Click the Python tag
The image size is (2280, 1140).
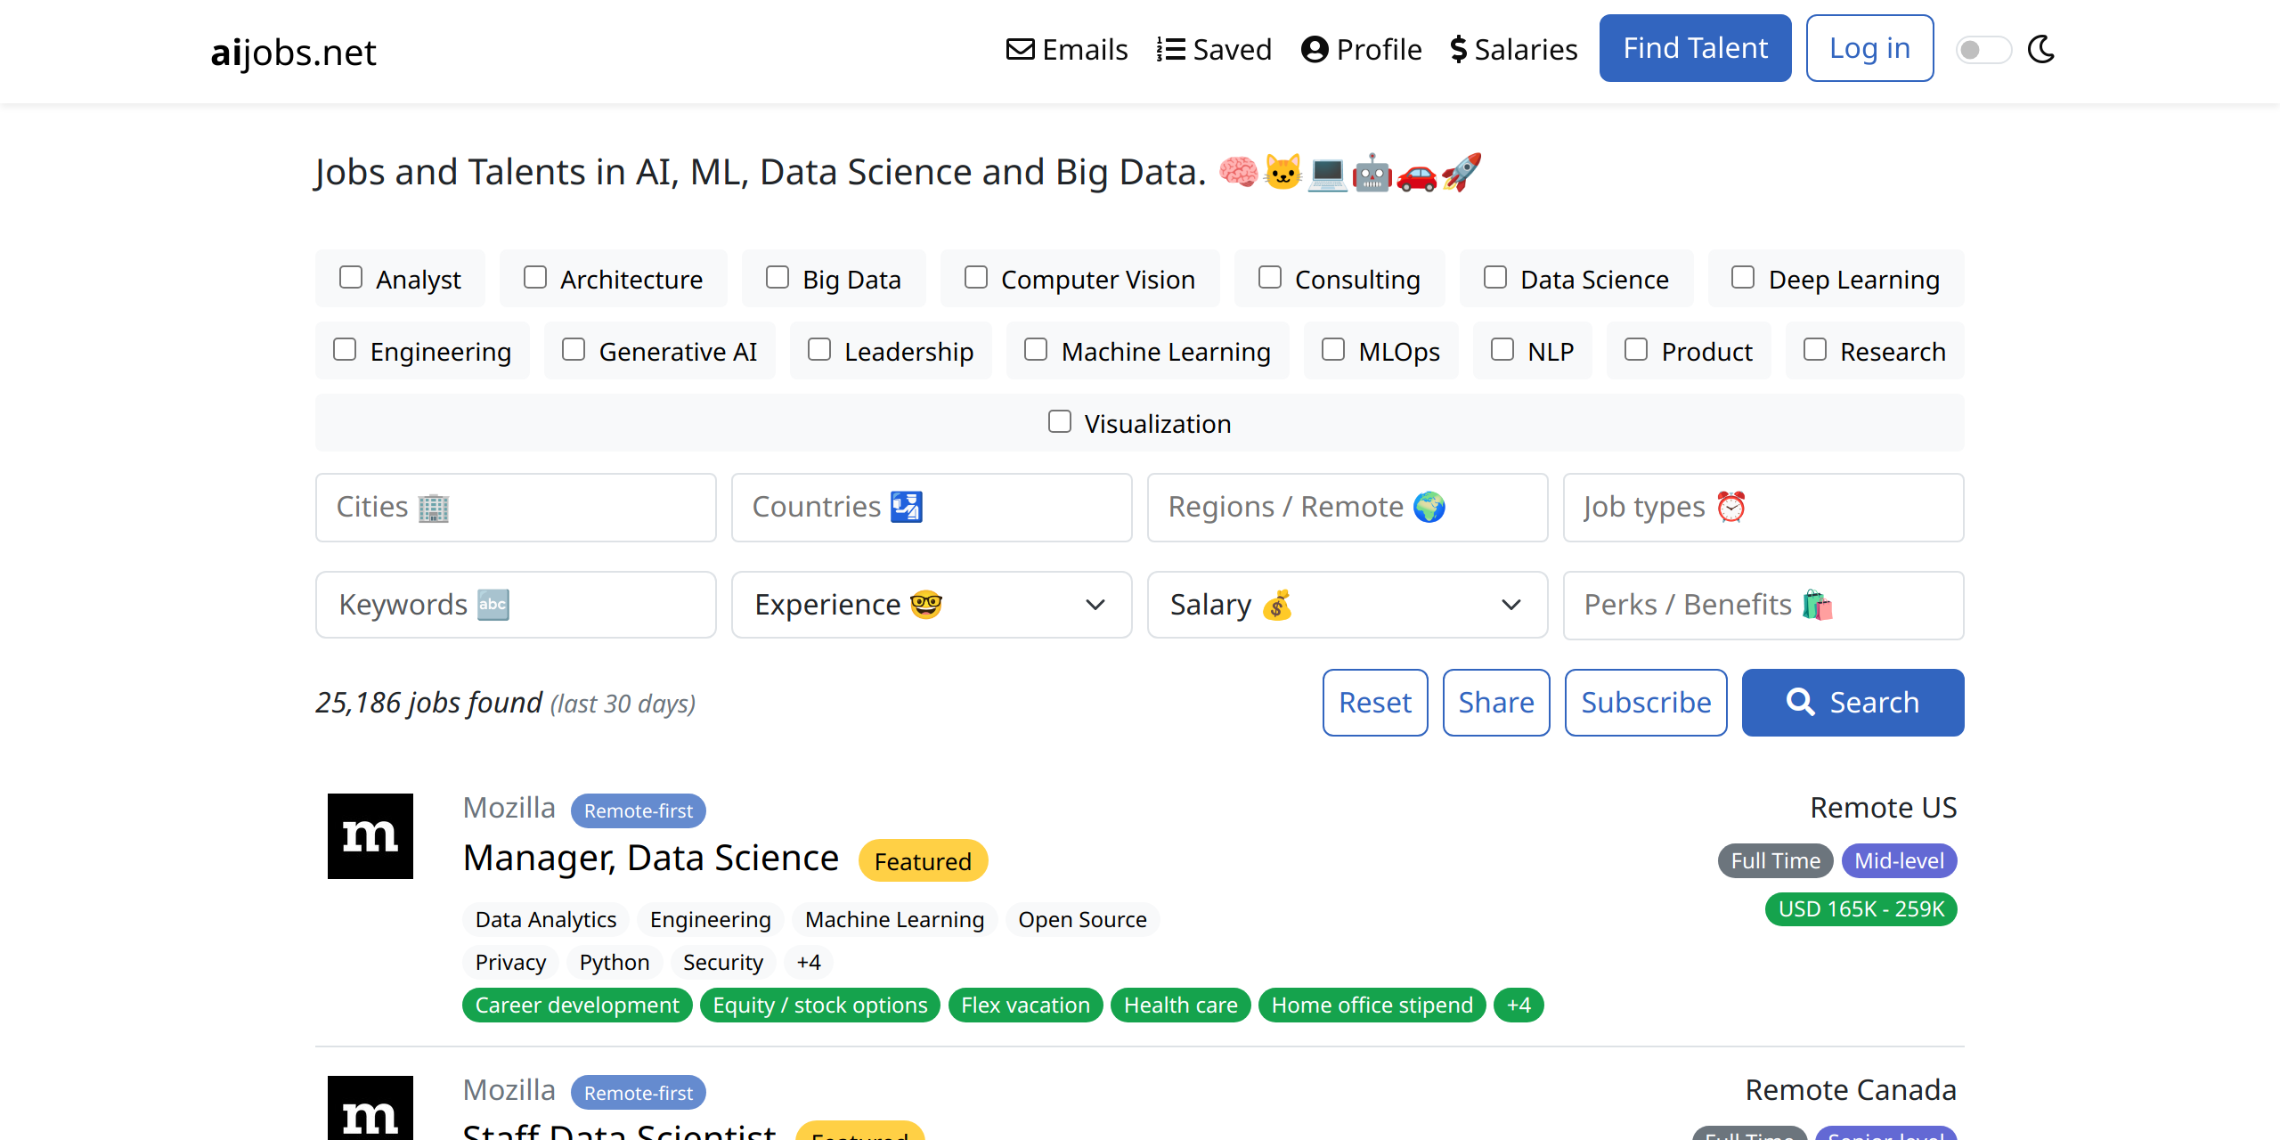click(x=615, y=962)
